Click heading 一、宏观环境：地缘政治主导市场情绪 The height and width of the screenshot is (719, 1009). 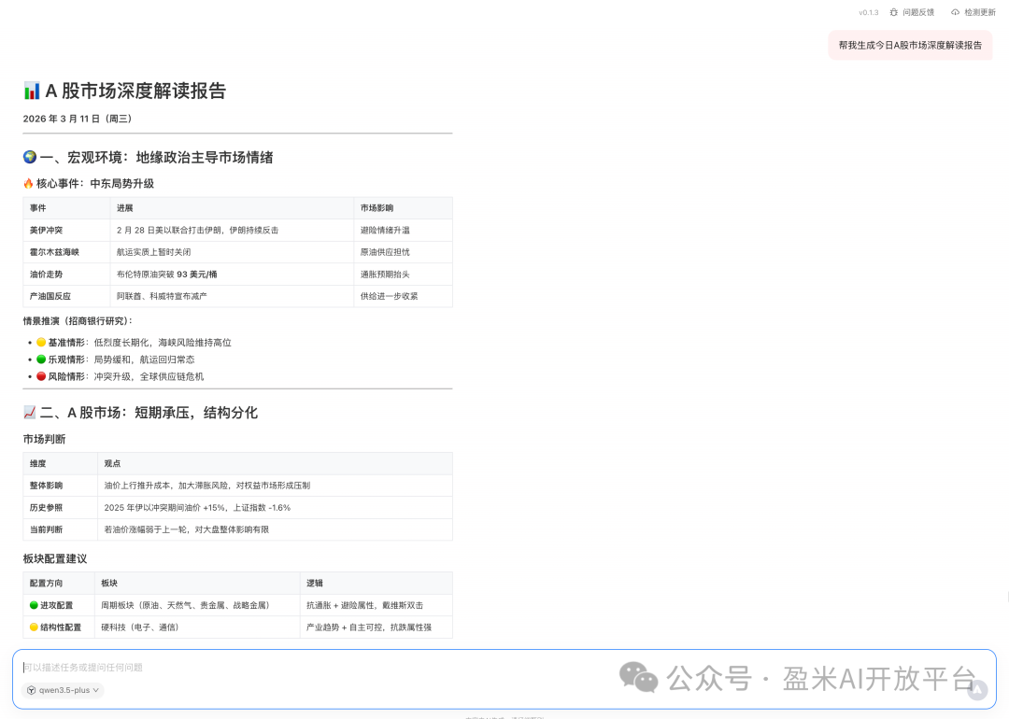click(x=148, y=157)
